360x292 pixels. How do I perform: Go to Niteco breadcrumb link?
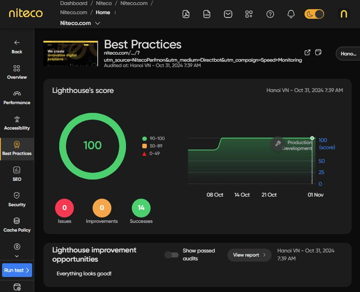click(x=104, y=3)
